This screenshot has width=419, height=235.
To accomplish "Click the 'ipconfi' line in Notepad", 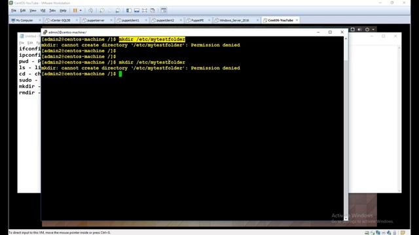I will pos(29,55).
